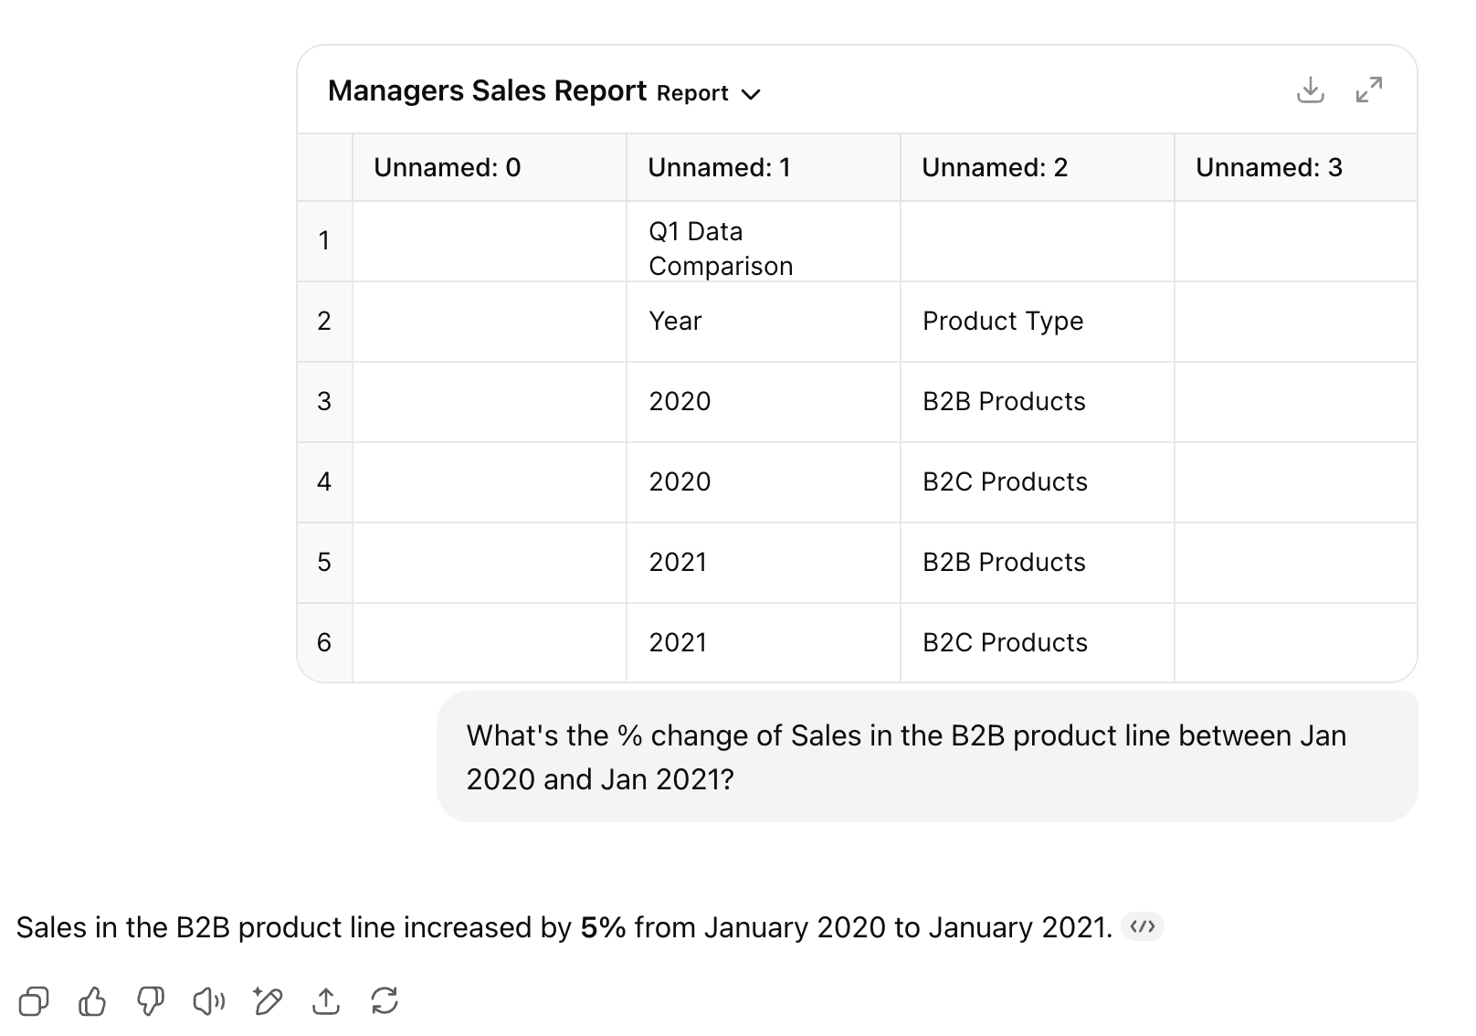Click the chevron next to Report
The image size is (1476, 1036).
coord(751,94)
